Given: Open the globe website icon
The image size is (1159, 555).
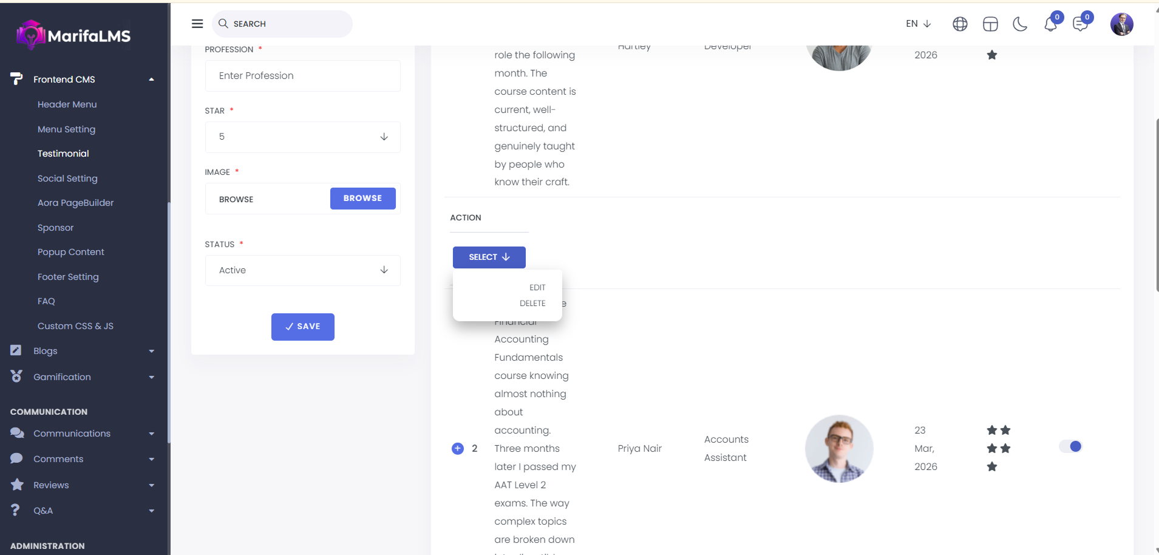Looking at the screenshot, I should 960,24.
